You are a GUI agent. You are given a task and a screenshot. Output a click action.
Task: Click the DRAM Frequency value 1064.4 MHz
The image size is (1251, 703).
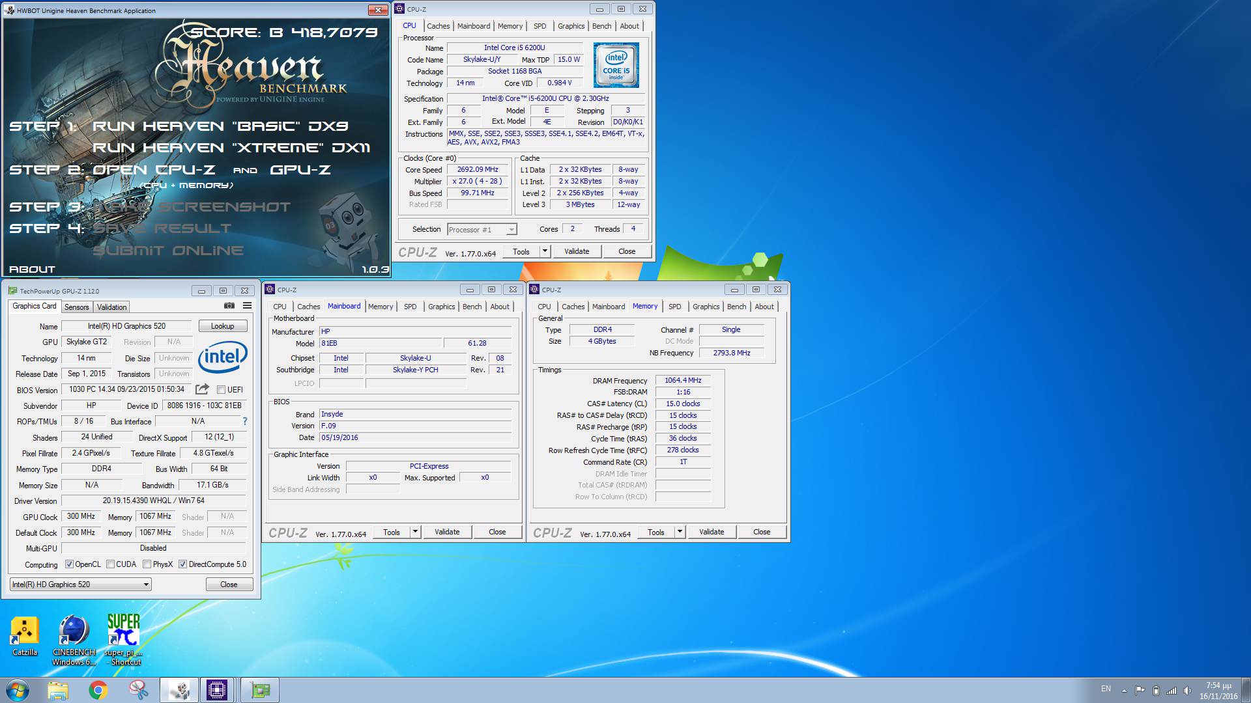(683, 381)
